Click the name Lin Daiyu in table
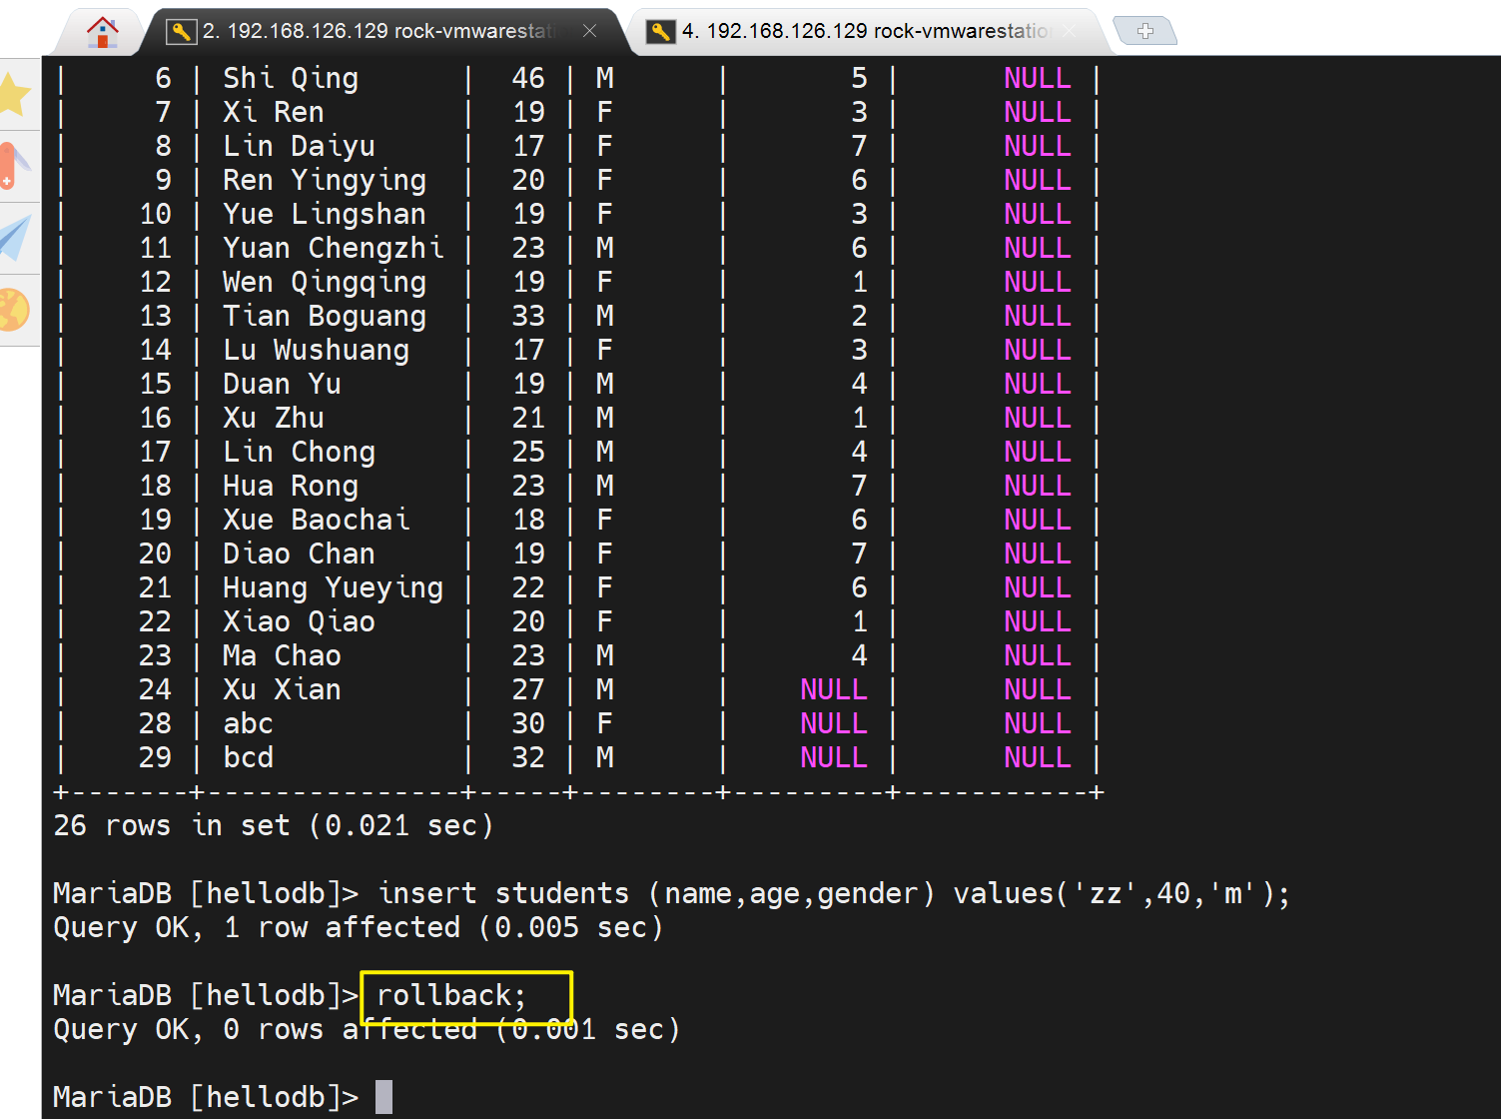This screenshot has height=1119, width=1501. [x=299, y=146]
